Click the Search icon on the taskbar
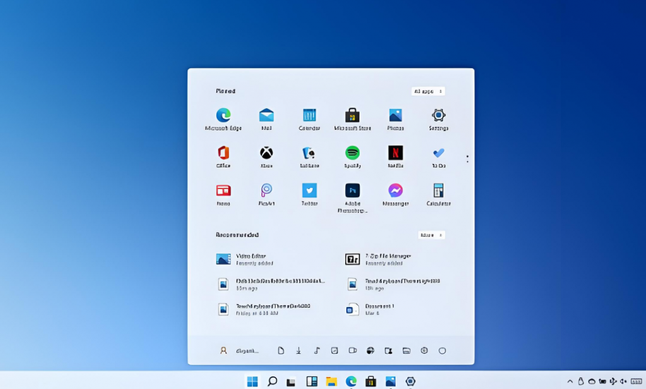646x389 pixels. pyautogui.click(x=272, y=381)
